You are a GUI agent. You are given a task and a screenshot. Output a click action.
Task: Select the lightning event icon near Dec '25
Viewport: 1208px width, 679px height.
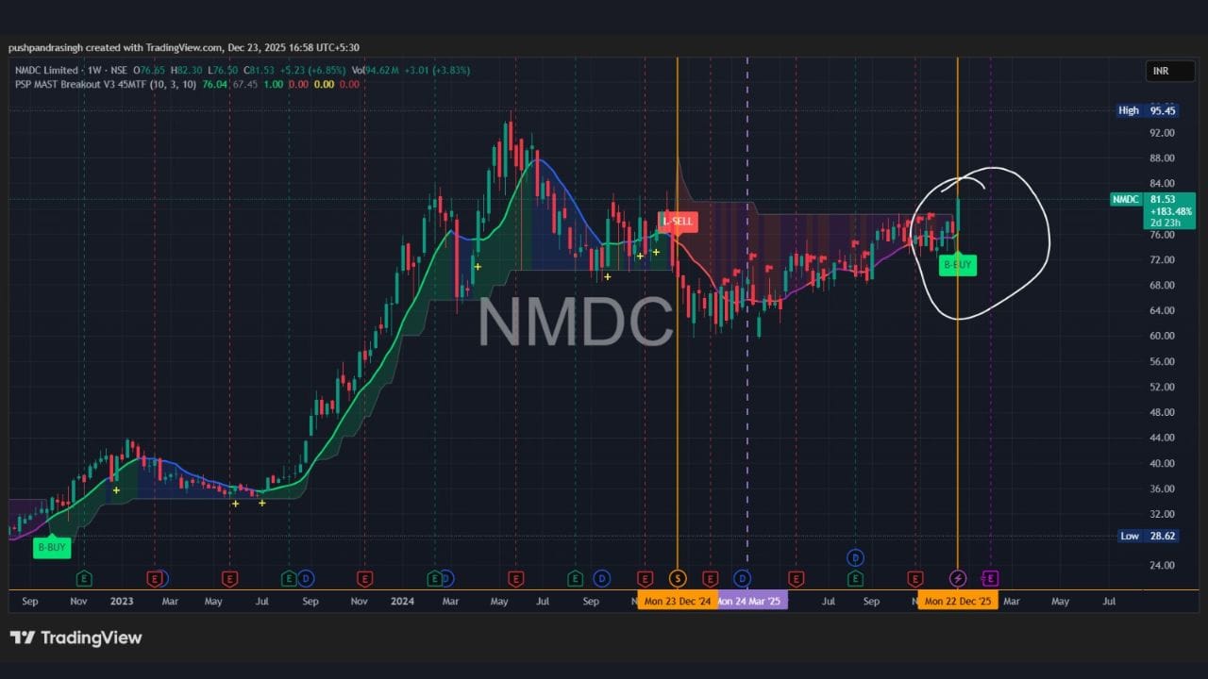coord(957,578)
